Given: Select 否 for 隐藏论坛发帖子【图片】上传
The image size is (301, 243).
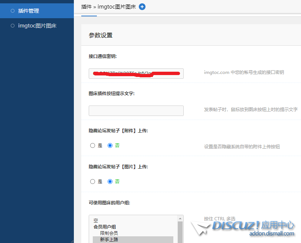Looking at the screenshot, I should 110,182.
